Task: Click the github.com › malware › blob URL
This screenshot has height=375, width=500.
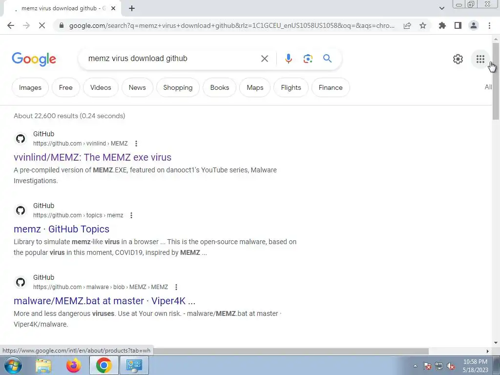Action: pos(101,287)
